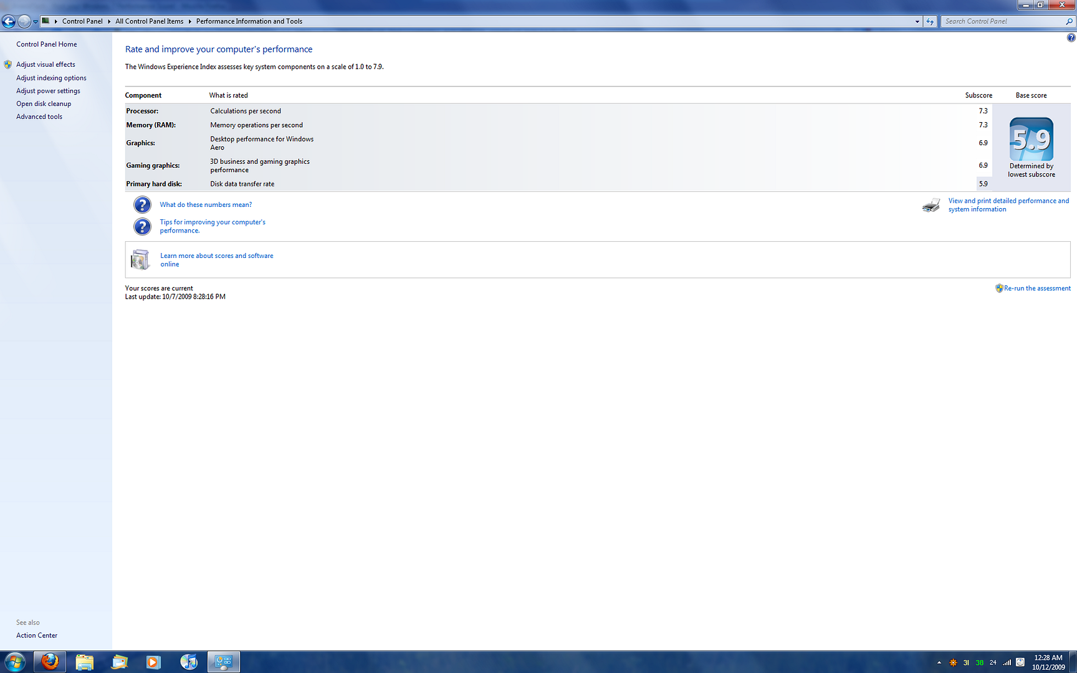Open Windows Media Player from taskbar
The width and height of the screenshot is (1077, 673).
[x=153, y=662]
